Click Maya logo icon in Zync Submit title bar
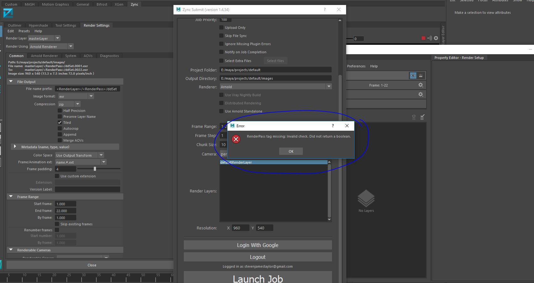Screen dimensions: 534x283 click(179, 10)
